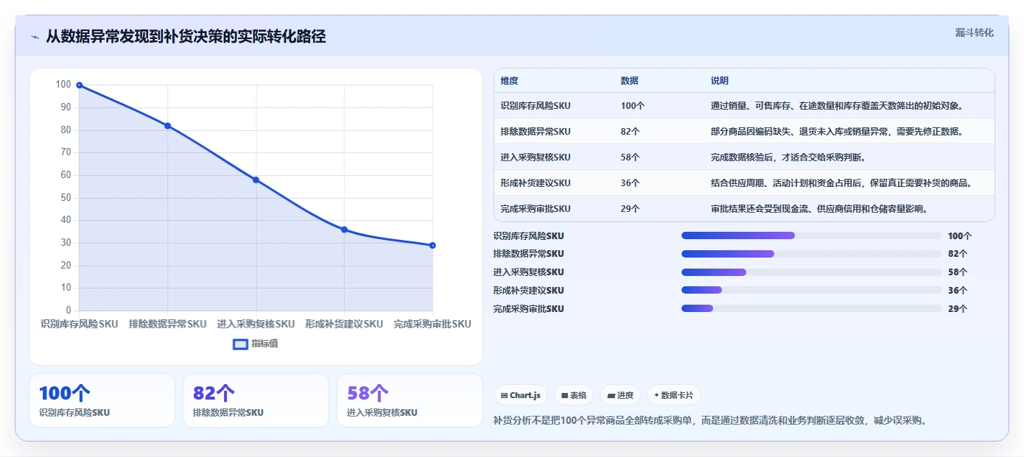Click the 形成补货建议SKU x-axis label on the chart

click(x=344, y=324)
